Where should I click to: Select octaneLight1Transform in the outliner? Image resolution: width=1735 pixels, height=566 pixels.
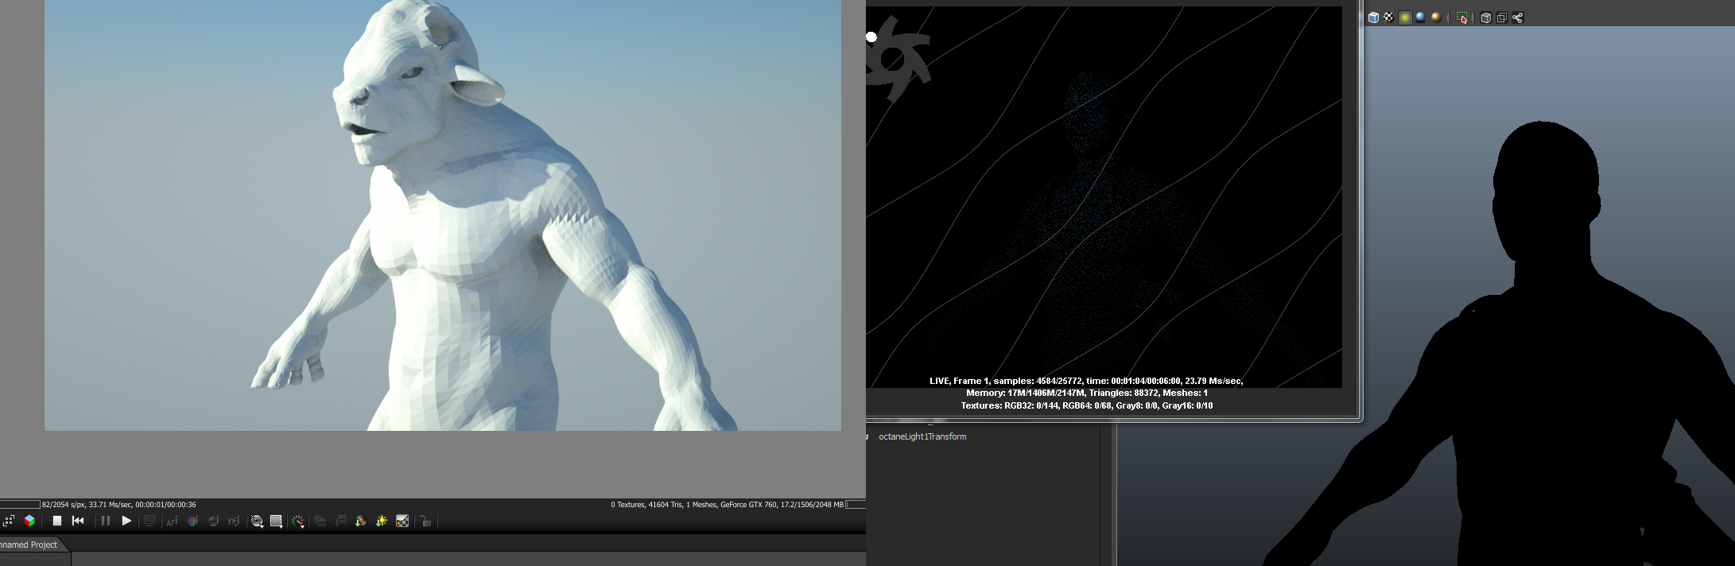point(922,436)
